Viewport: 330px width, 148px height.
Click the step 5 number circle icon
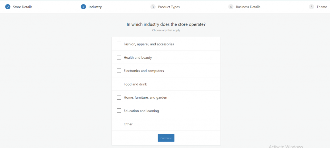pyautogui.click(x=311, y=7)
